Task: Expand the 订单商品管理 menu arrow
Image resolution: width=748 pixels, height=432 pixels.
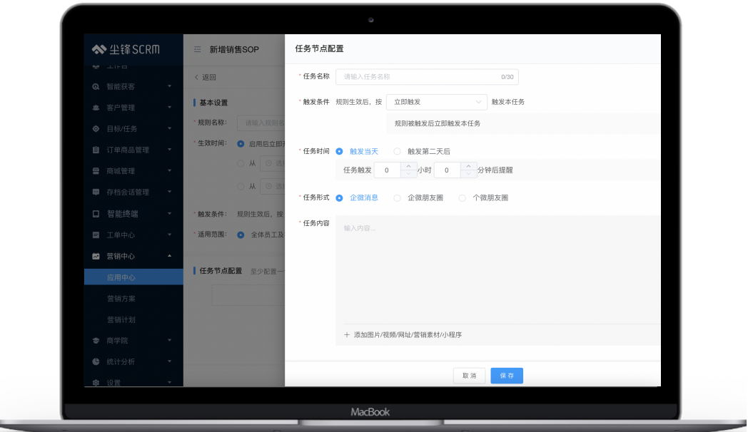Action: [x=169, y=149]
